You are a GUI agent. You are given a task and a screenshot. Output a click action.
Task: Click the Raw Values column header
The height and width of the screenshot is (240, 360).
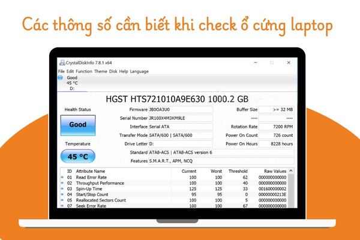(275, 171)
